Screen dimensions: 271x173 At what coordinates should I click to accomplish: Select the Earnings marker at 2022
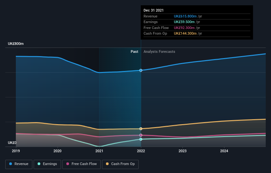coord(141,139)
